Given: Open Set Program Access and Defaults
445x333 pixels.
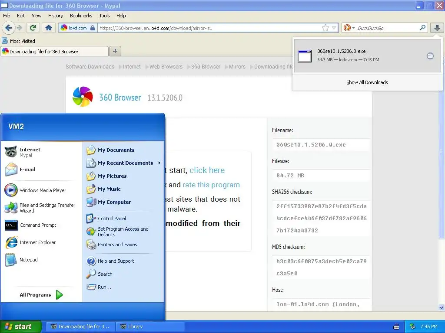Looking at the screenshot, I should click(124, 232).
